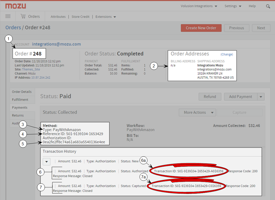
Task: Switch to the Order Details tab
Action: (22, 92)
